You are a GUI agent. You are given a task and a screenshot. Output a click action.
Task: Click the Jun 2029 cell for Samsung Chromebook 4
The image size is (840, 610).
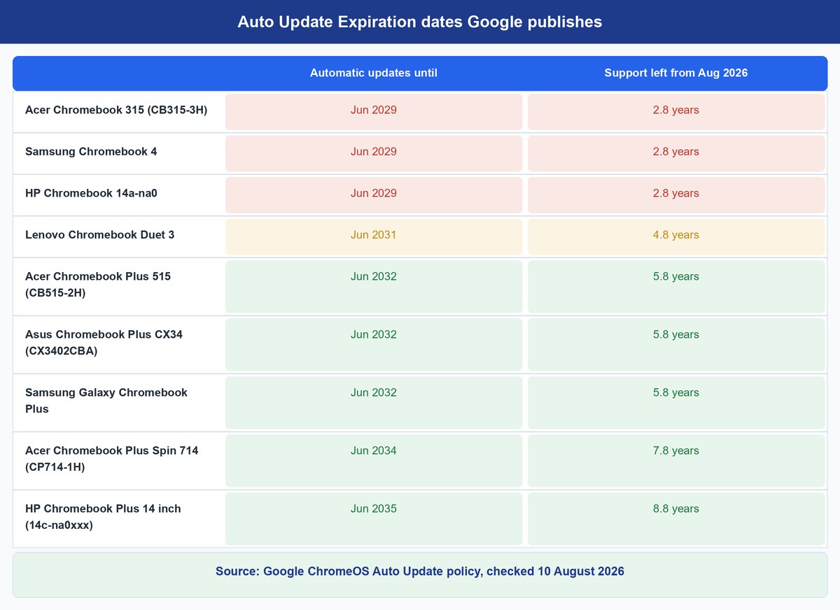tap(374, 153)
